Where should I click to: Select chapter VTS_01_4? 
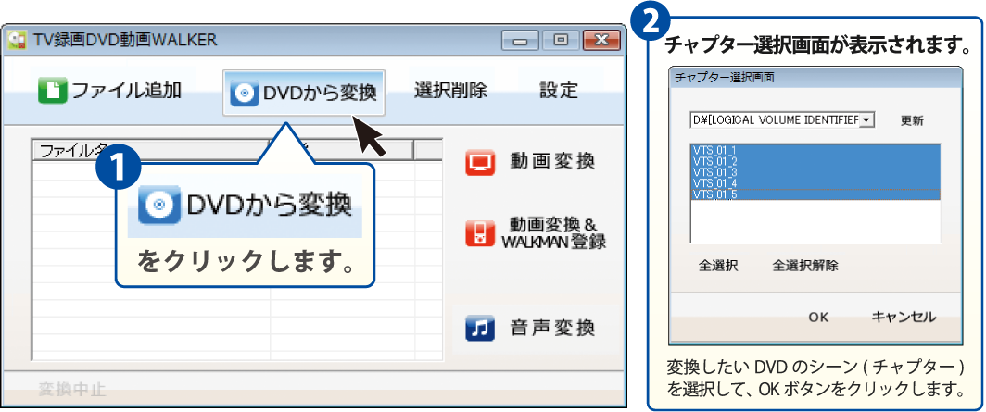815,182
